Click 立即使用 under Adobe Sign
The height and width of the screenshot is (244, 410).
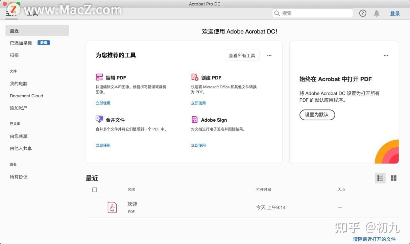198,145
